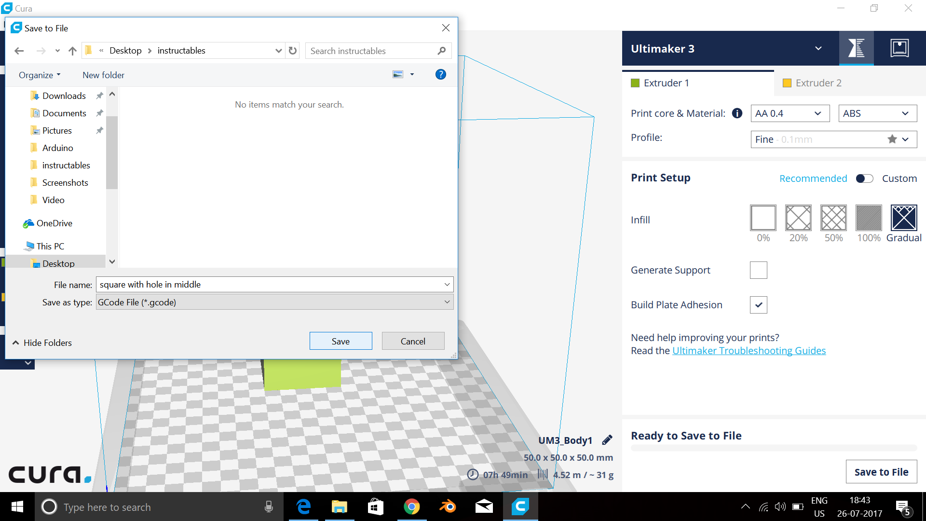Select the 20% infill option

click(x=798, y=218)
